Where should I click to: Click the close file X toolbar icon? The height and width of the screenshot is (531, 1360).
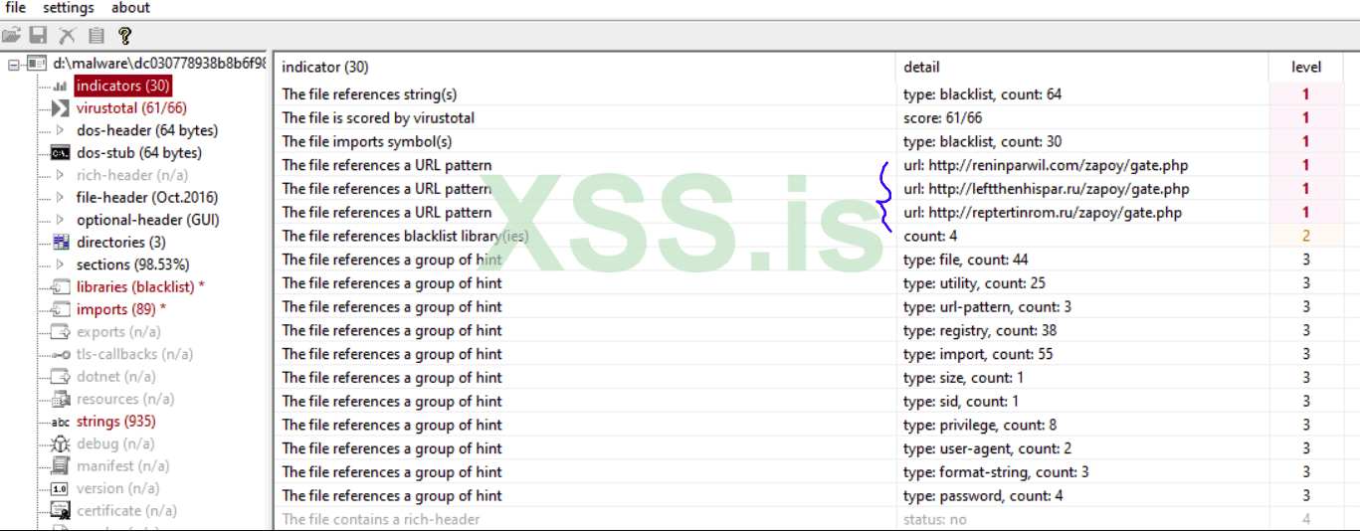pos(67,36)
